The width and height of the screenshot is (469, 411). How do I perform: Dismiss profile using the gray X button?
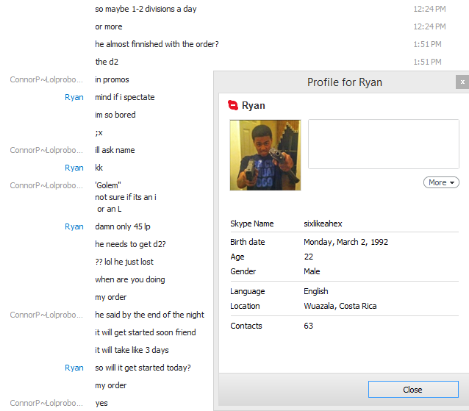point(462,82)
